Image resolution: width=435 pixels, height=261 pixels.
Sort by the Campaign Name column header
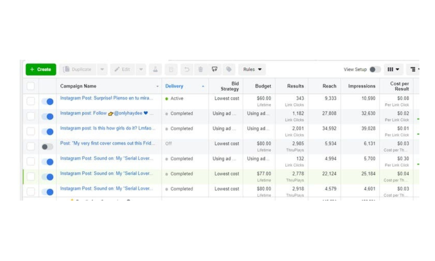tap(78, 86)
